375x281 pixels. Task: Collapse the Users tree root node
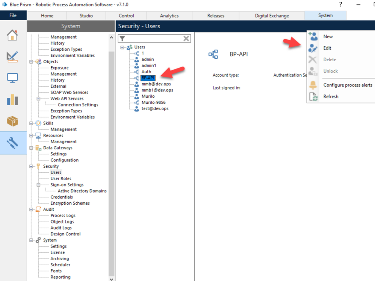coord(122,47)
